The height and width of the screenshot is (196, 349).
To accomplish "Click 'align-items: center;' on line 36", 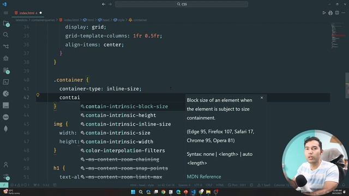I will coord(94,45).
